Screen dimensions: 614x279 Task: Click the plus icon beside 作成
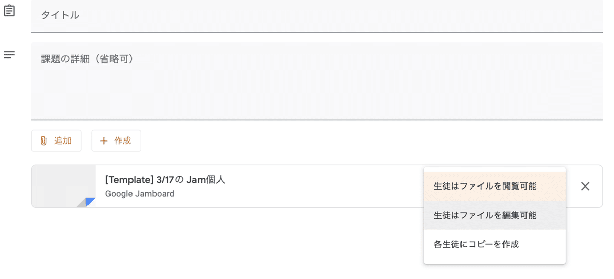point(104,141)
